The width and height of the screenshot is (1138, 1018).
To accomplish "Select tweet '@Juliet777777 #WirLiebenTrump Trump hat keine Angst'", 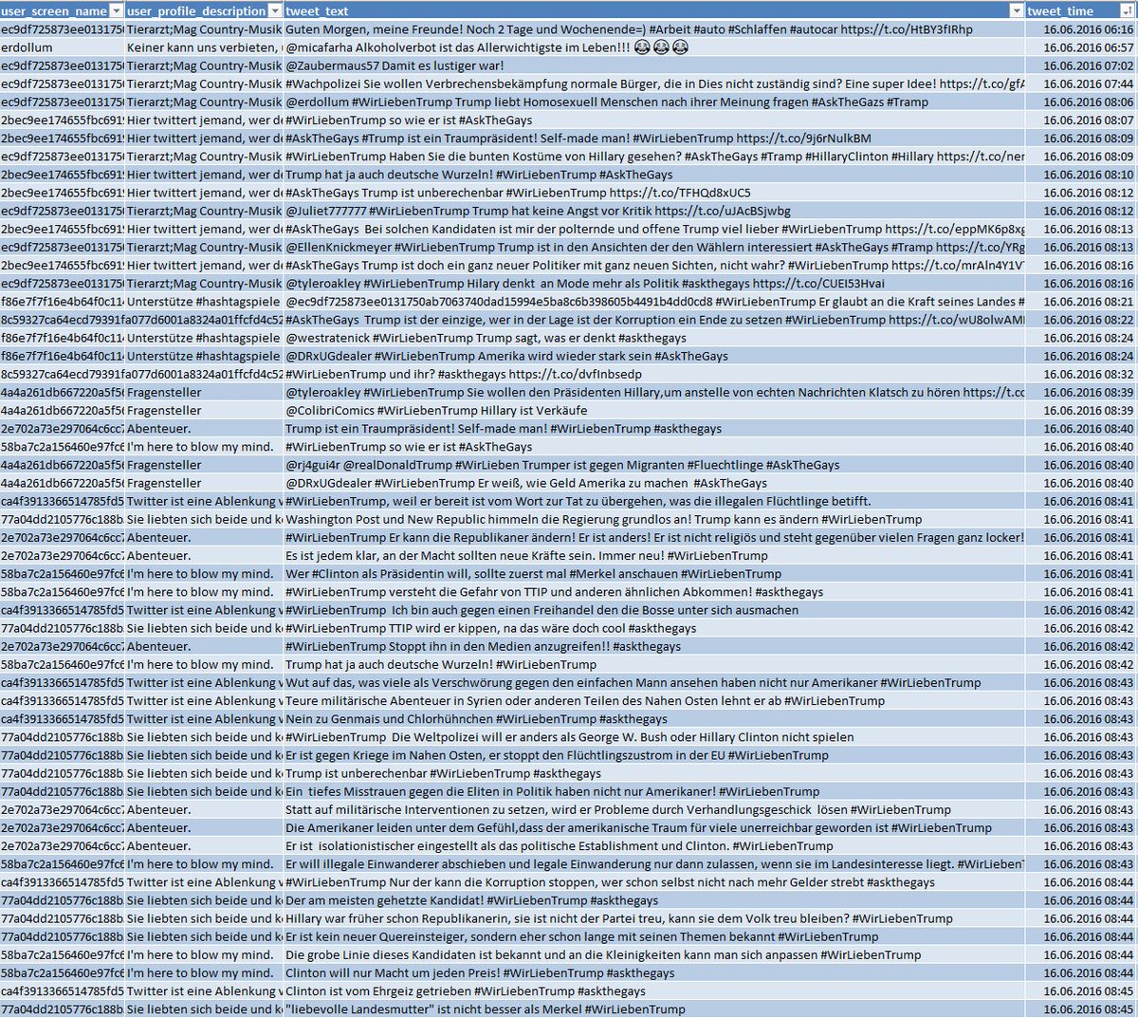I will coord(654,211).
